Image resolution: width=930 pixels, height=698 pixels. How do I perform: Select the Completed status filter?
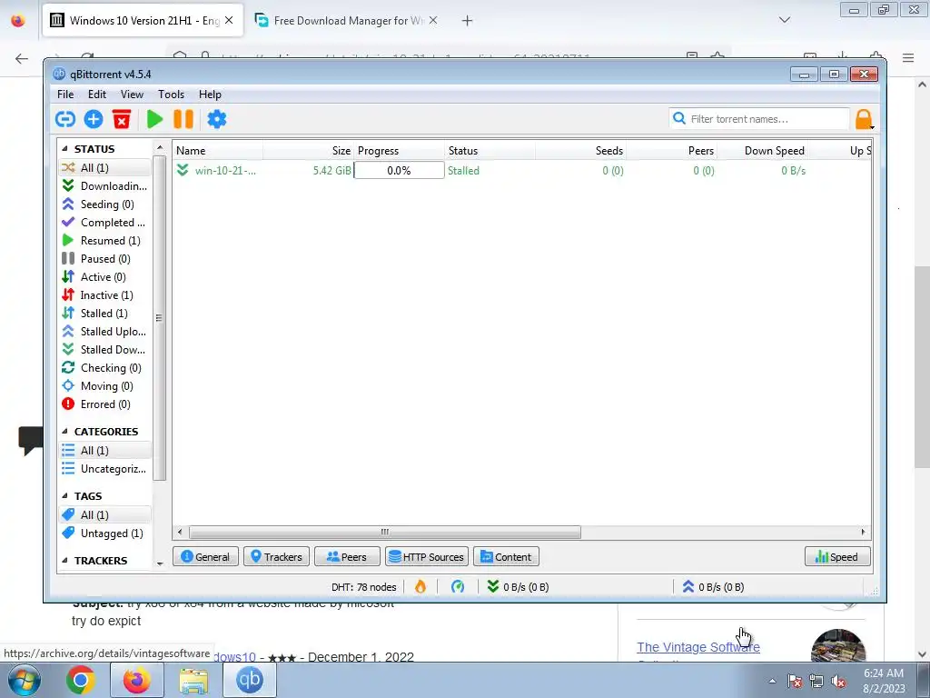click(x=105, y=223)
